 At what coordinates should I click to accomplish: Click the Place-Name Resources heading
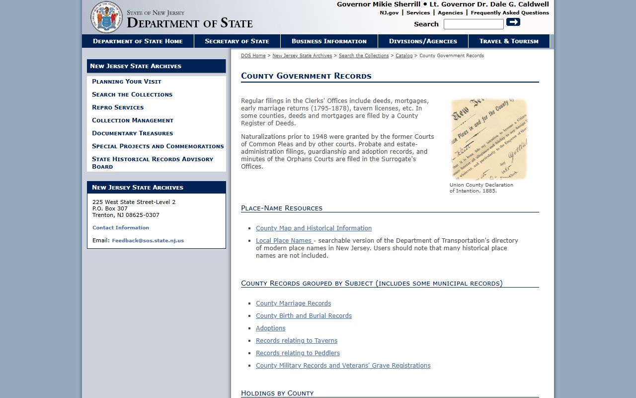pyautogui.click(x=282, y=208)
